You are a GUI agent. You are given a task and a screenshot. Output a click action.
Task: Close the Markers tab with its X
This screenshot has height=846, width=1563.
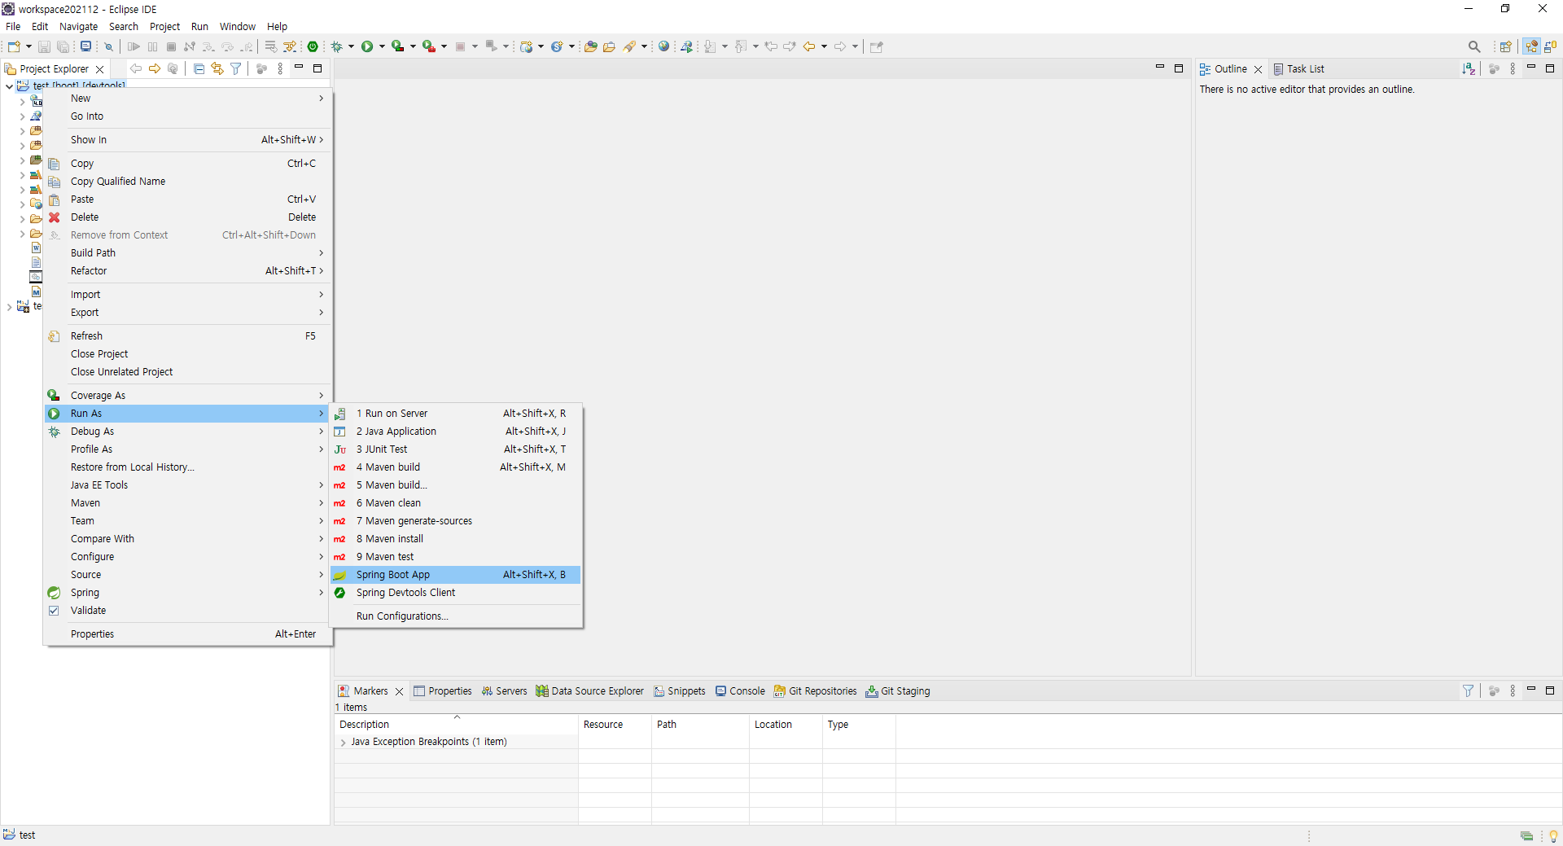pos(399,691)
